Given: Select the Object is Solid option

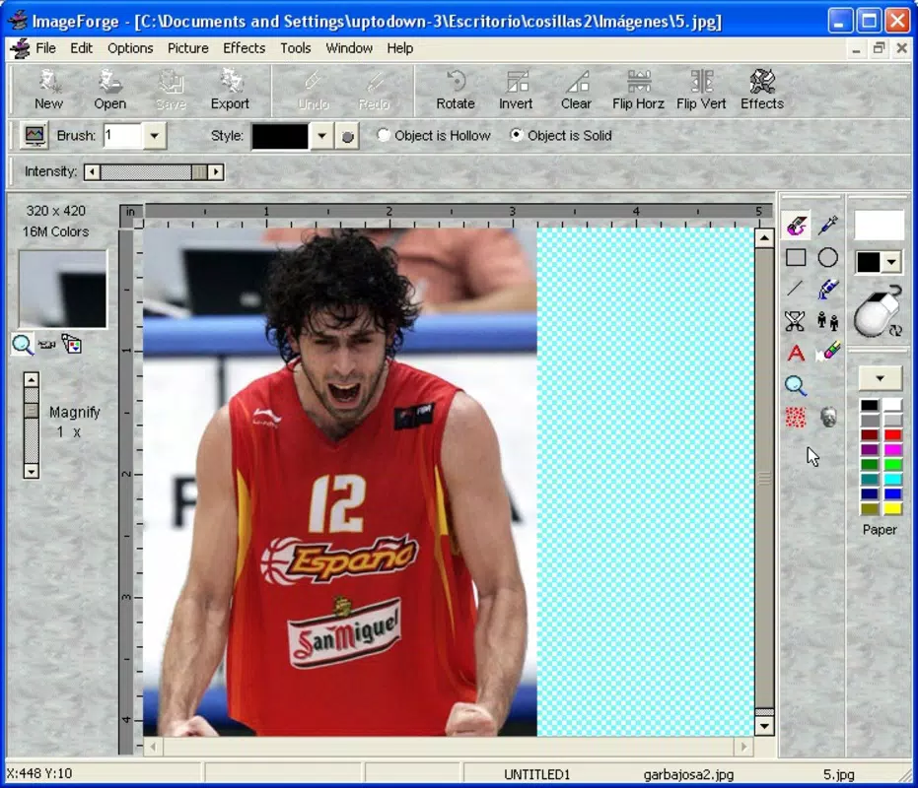Looking at the screenshot, I should [x=561, y=136].
